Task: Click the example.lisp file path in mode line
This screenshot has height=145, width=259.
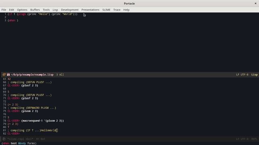Action: tap(32, 75)
